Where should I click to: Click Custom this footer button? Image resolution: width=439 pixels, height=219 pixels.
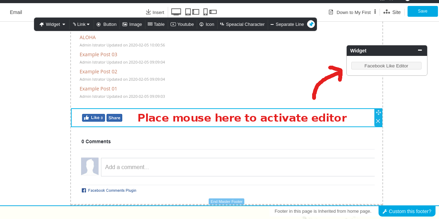click(x=407, y=211)
